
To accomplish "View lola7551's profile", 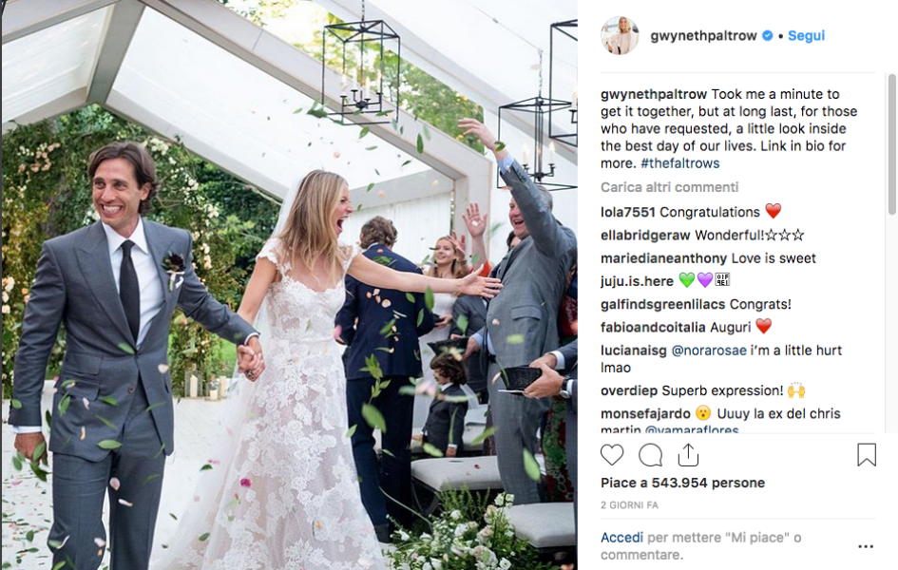I will (x=628, y=212).
